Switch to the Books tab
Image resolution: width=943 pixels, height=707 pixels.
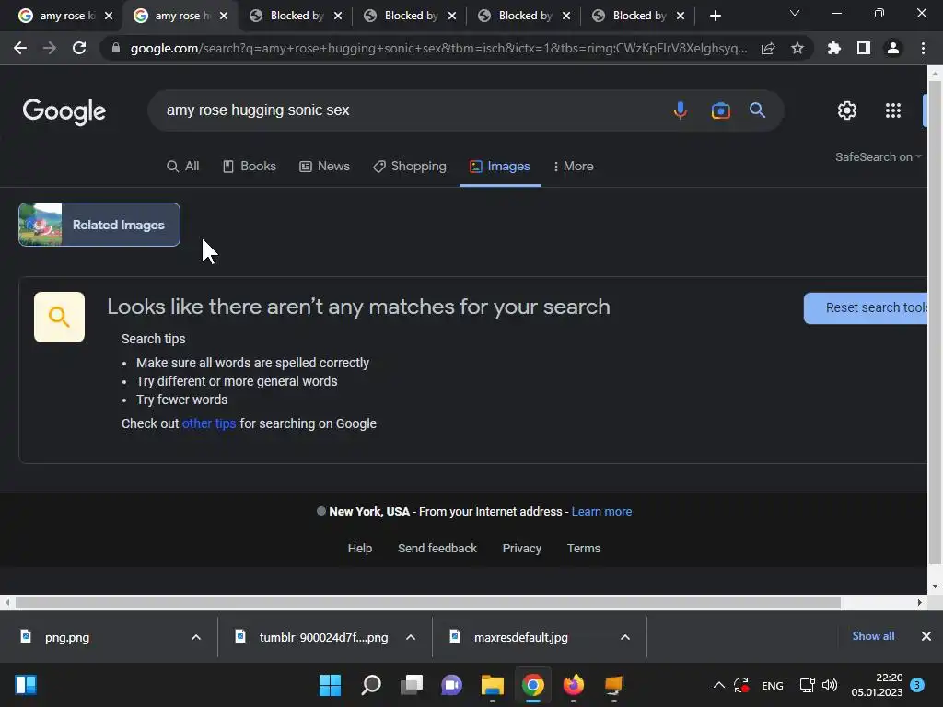(249, 166)
